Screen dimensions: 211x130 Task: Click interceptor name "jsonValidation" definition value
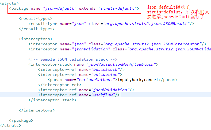(91, 49)
